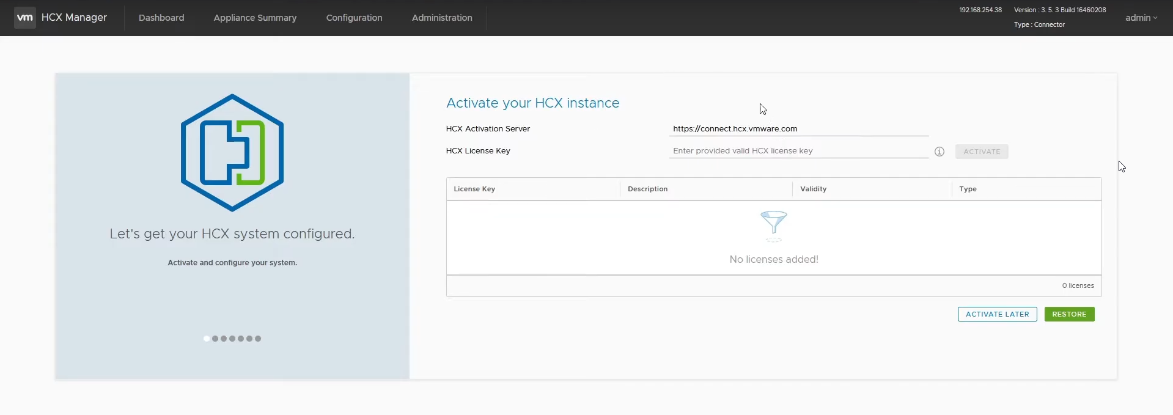Click the license key info icon
Image resolution: width=1173 pixels, height=415 pixels.
pos(940,152)
